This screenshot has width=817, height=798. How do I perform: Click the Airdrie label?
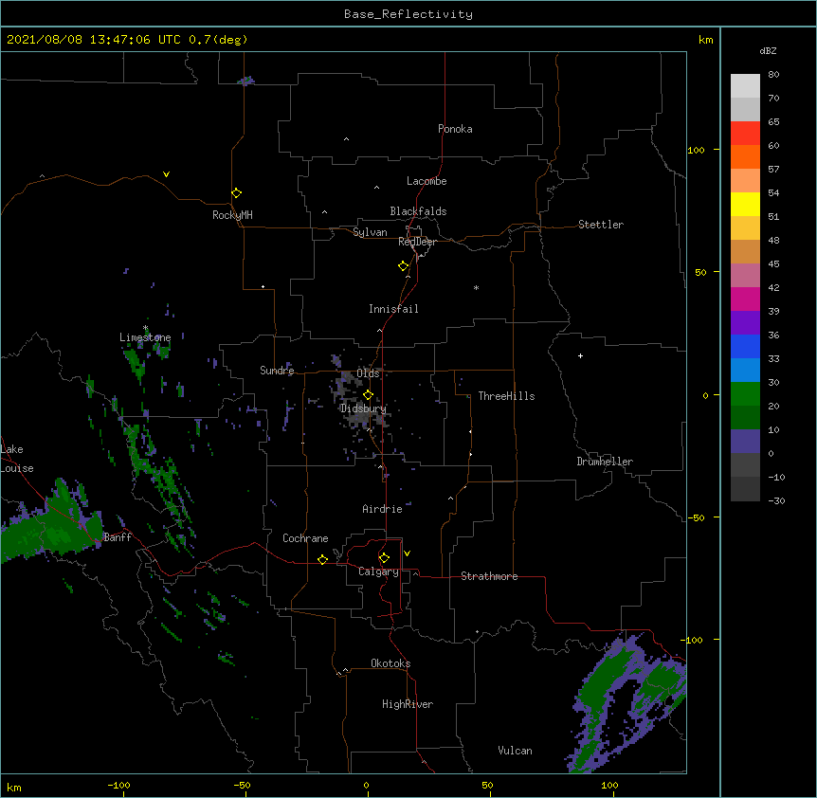382,509
